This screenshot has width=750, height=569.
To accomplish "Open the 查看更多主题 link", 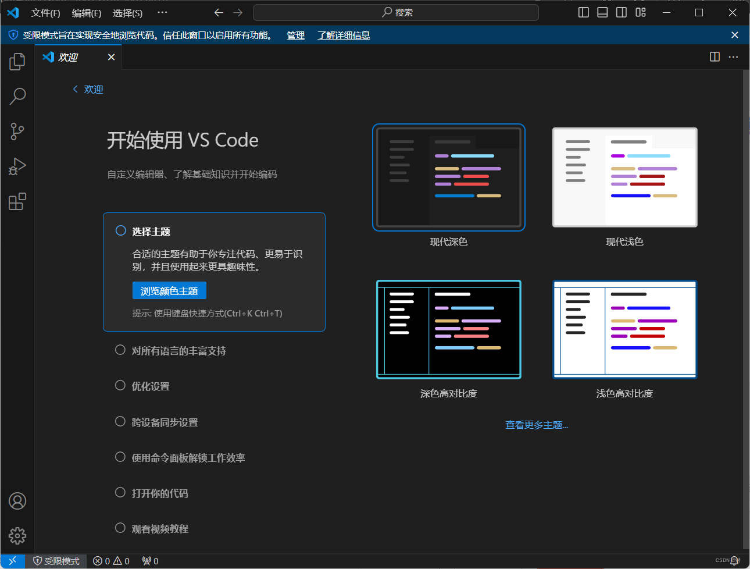I will (536, 424).
